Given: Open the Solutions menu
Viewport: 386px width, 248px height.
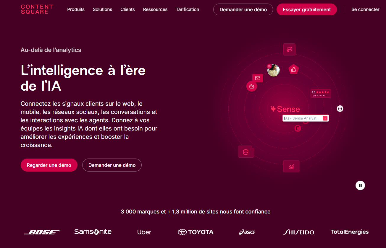Looking at the screenshot, I should (x=102, y=9).
